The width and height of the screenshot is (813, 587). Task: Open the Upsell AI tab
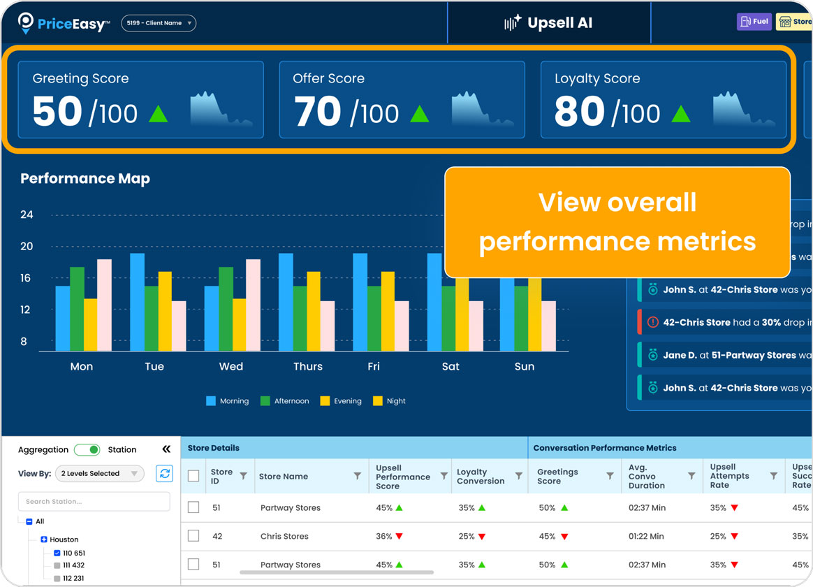(x=548, y=23)
